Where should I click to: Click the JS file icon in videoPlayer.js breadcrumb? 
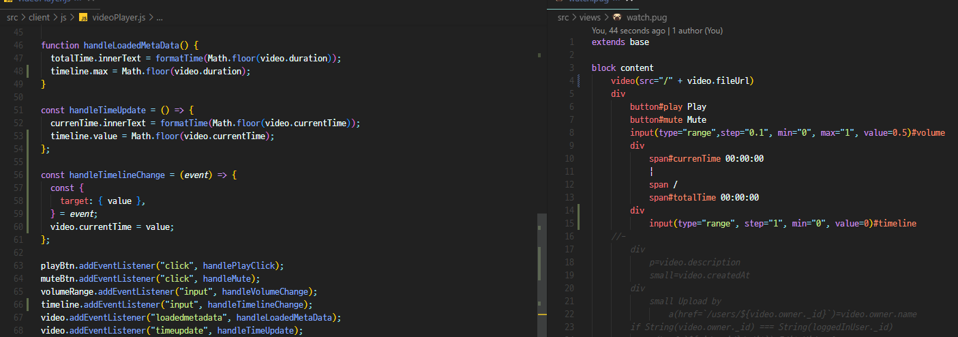[x=83, y=17]
